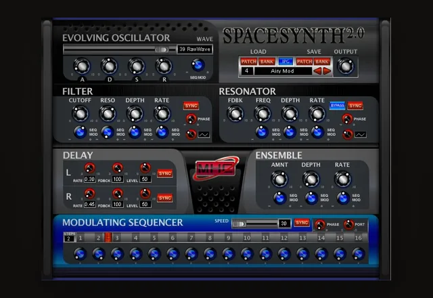Click the sequencer PHASE red knob
This screenshot has width=433, height=298.
coord(320,224)
